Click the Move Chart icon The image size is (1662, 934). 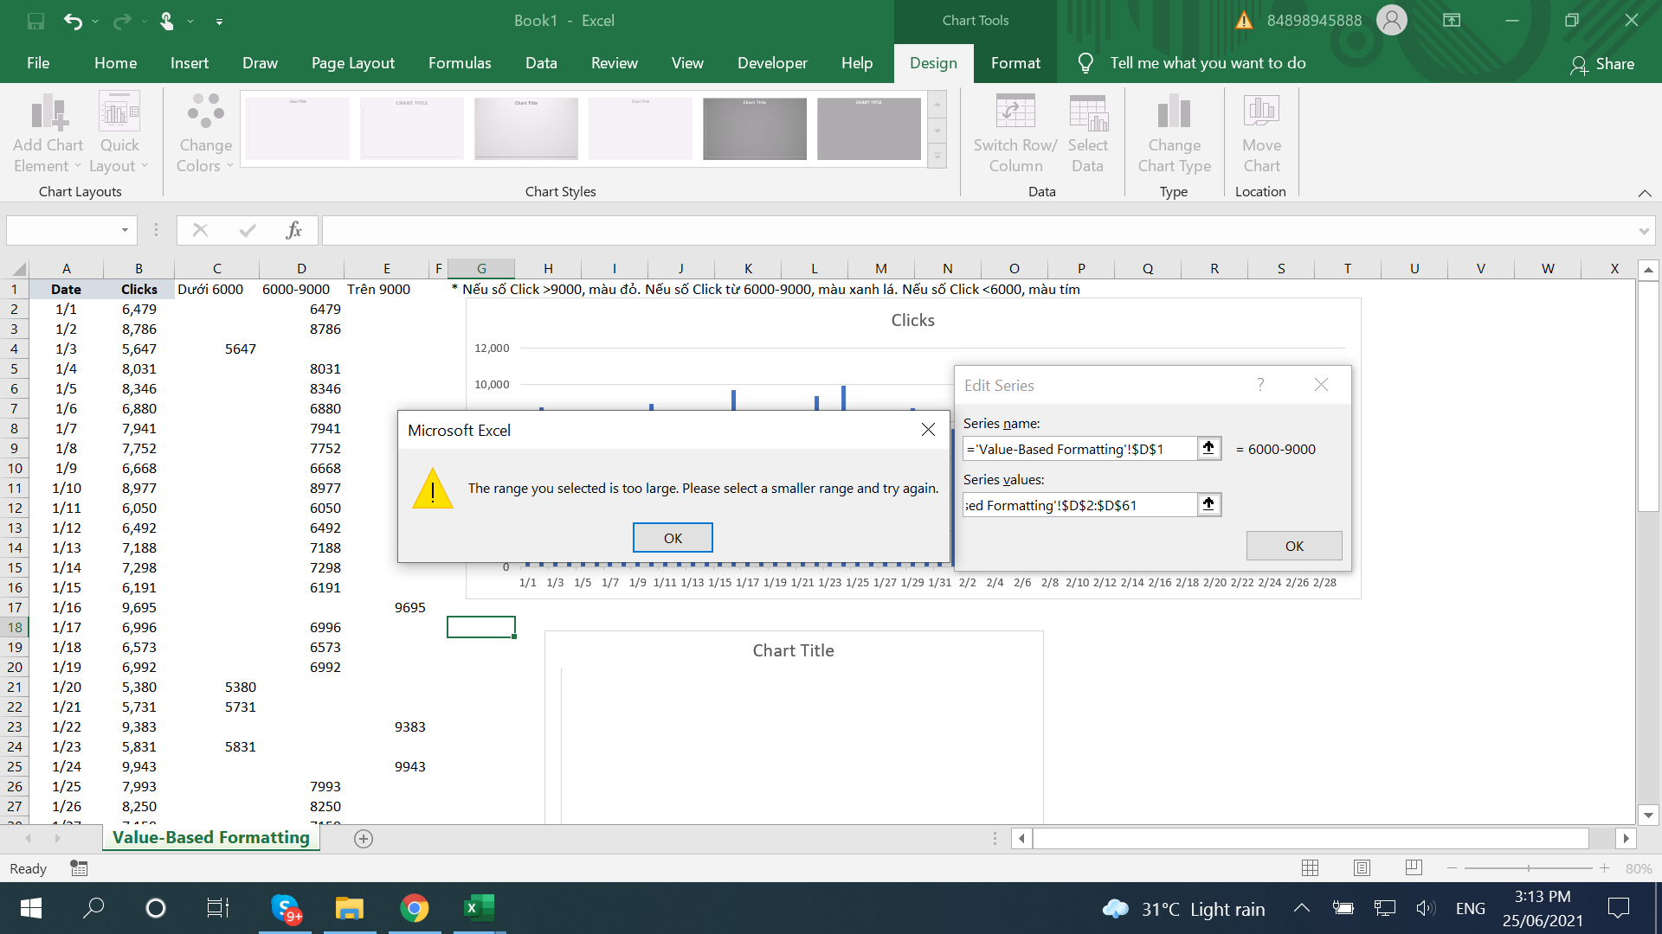1261,112
